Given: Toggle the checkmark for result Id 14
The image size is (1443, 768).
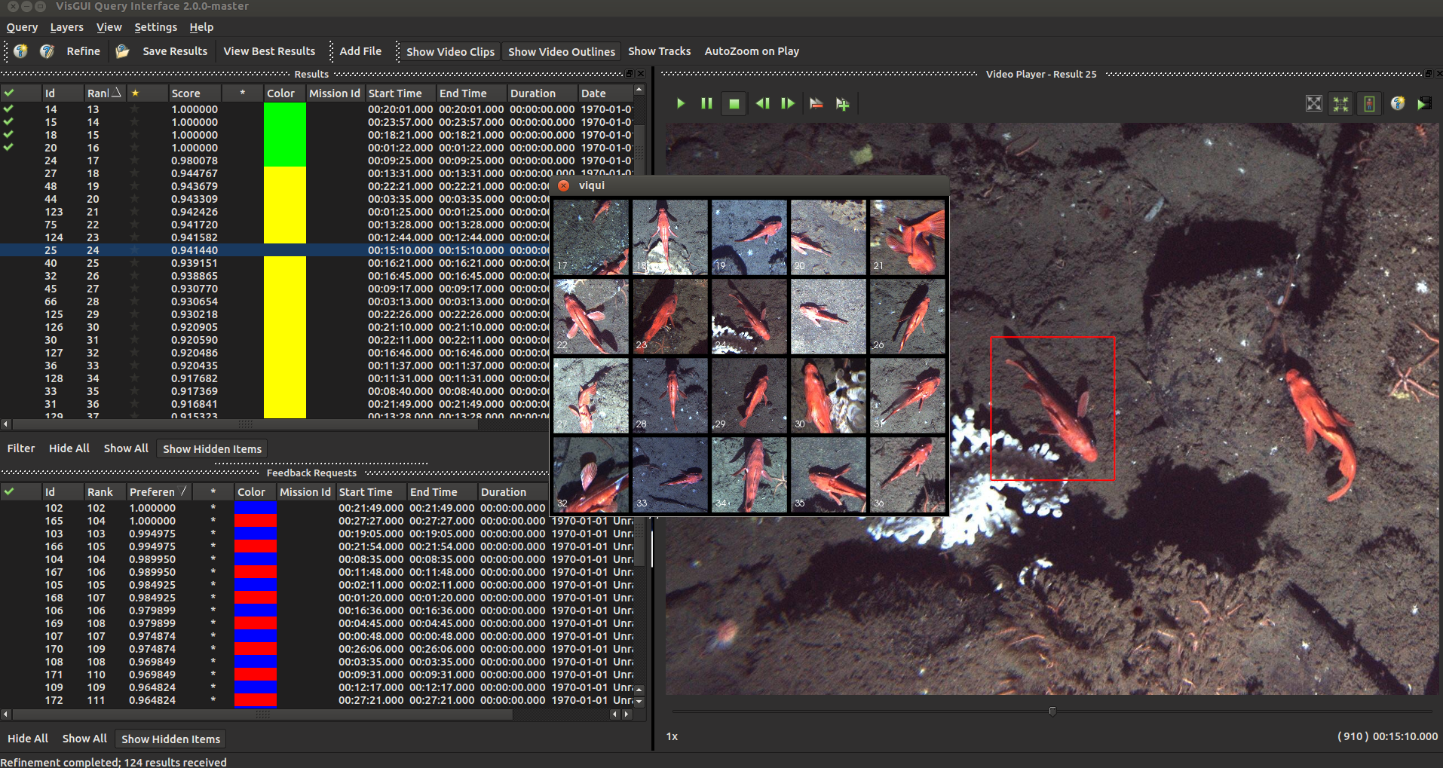Looking at the screenshot, I should point(8,109).
